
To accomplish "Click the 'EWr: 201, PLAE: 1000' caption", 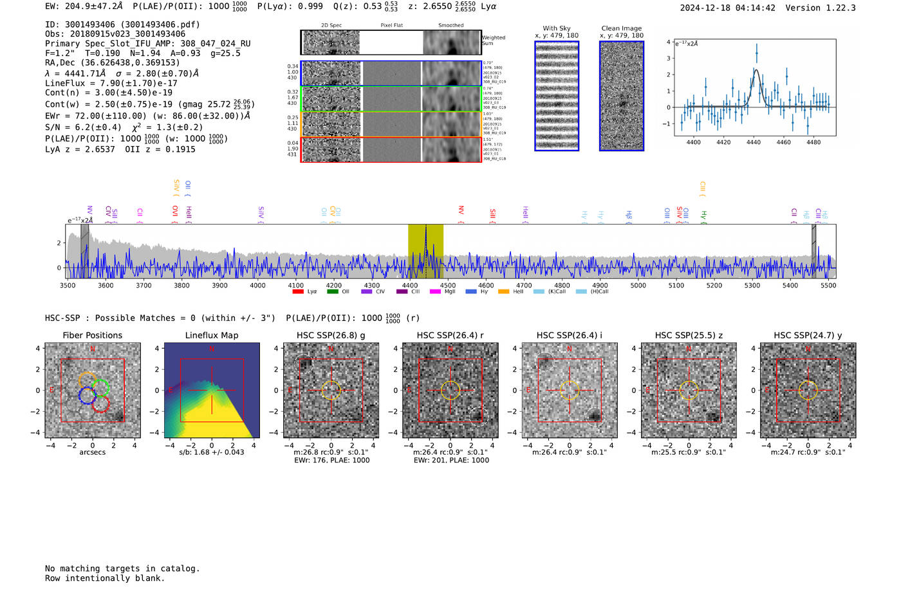I will [451, 461].
